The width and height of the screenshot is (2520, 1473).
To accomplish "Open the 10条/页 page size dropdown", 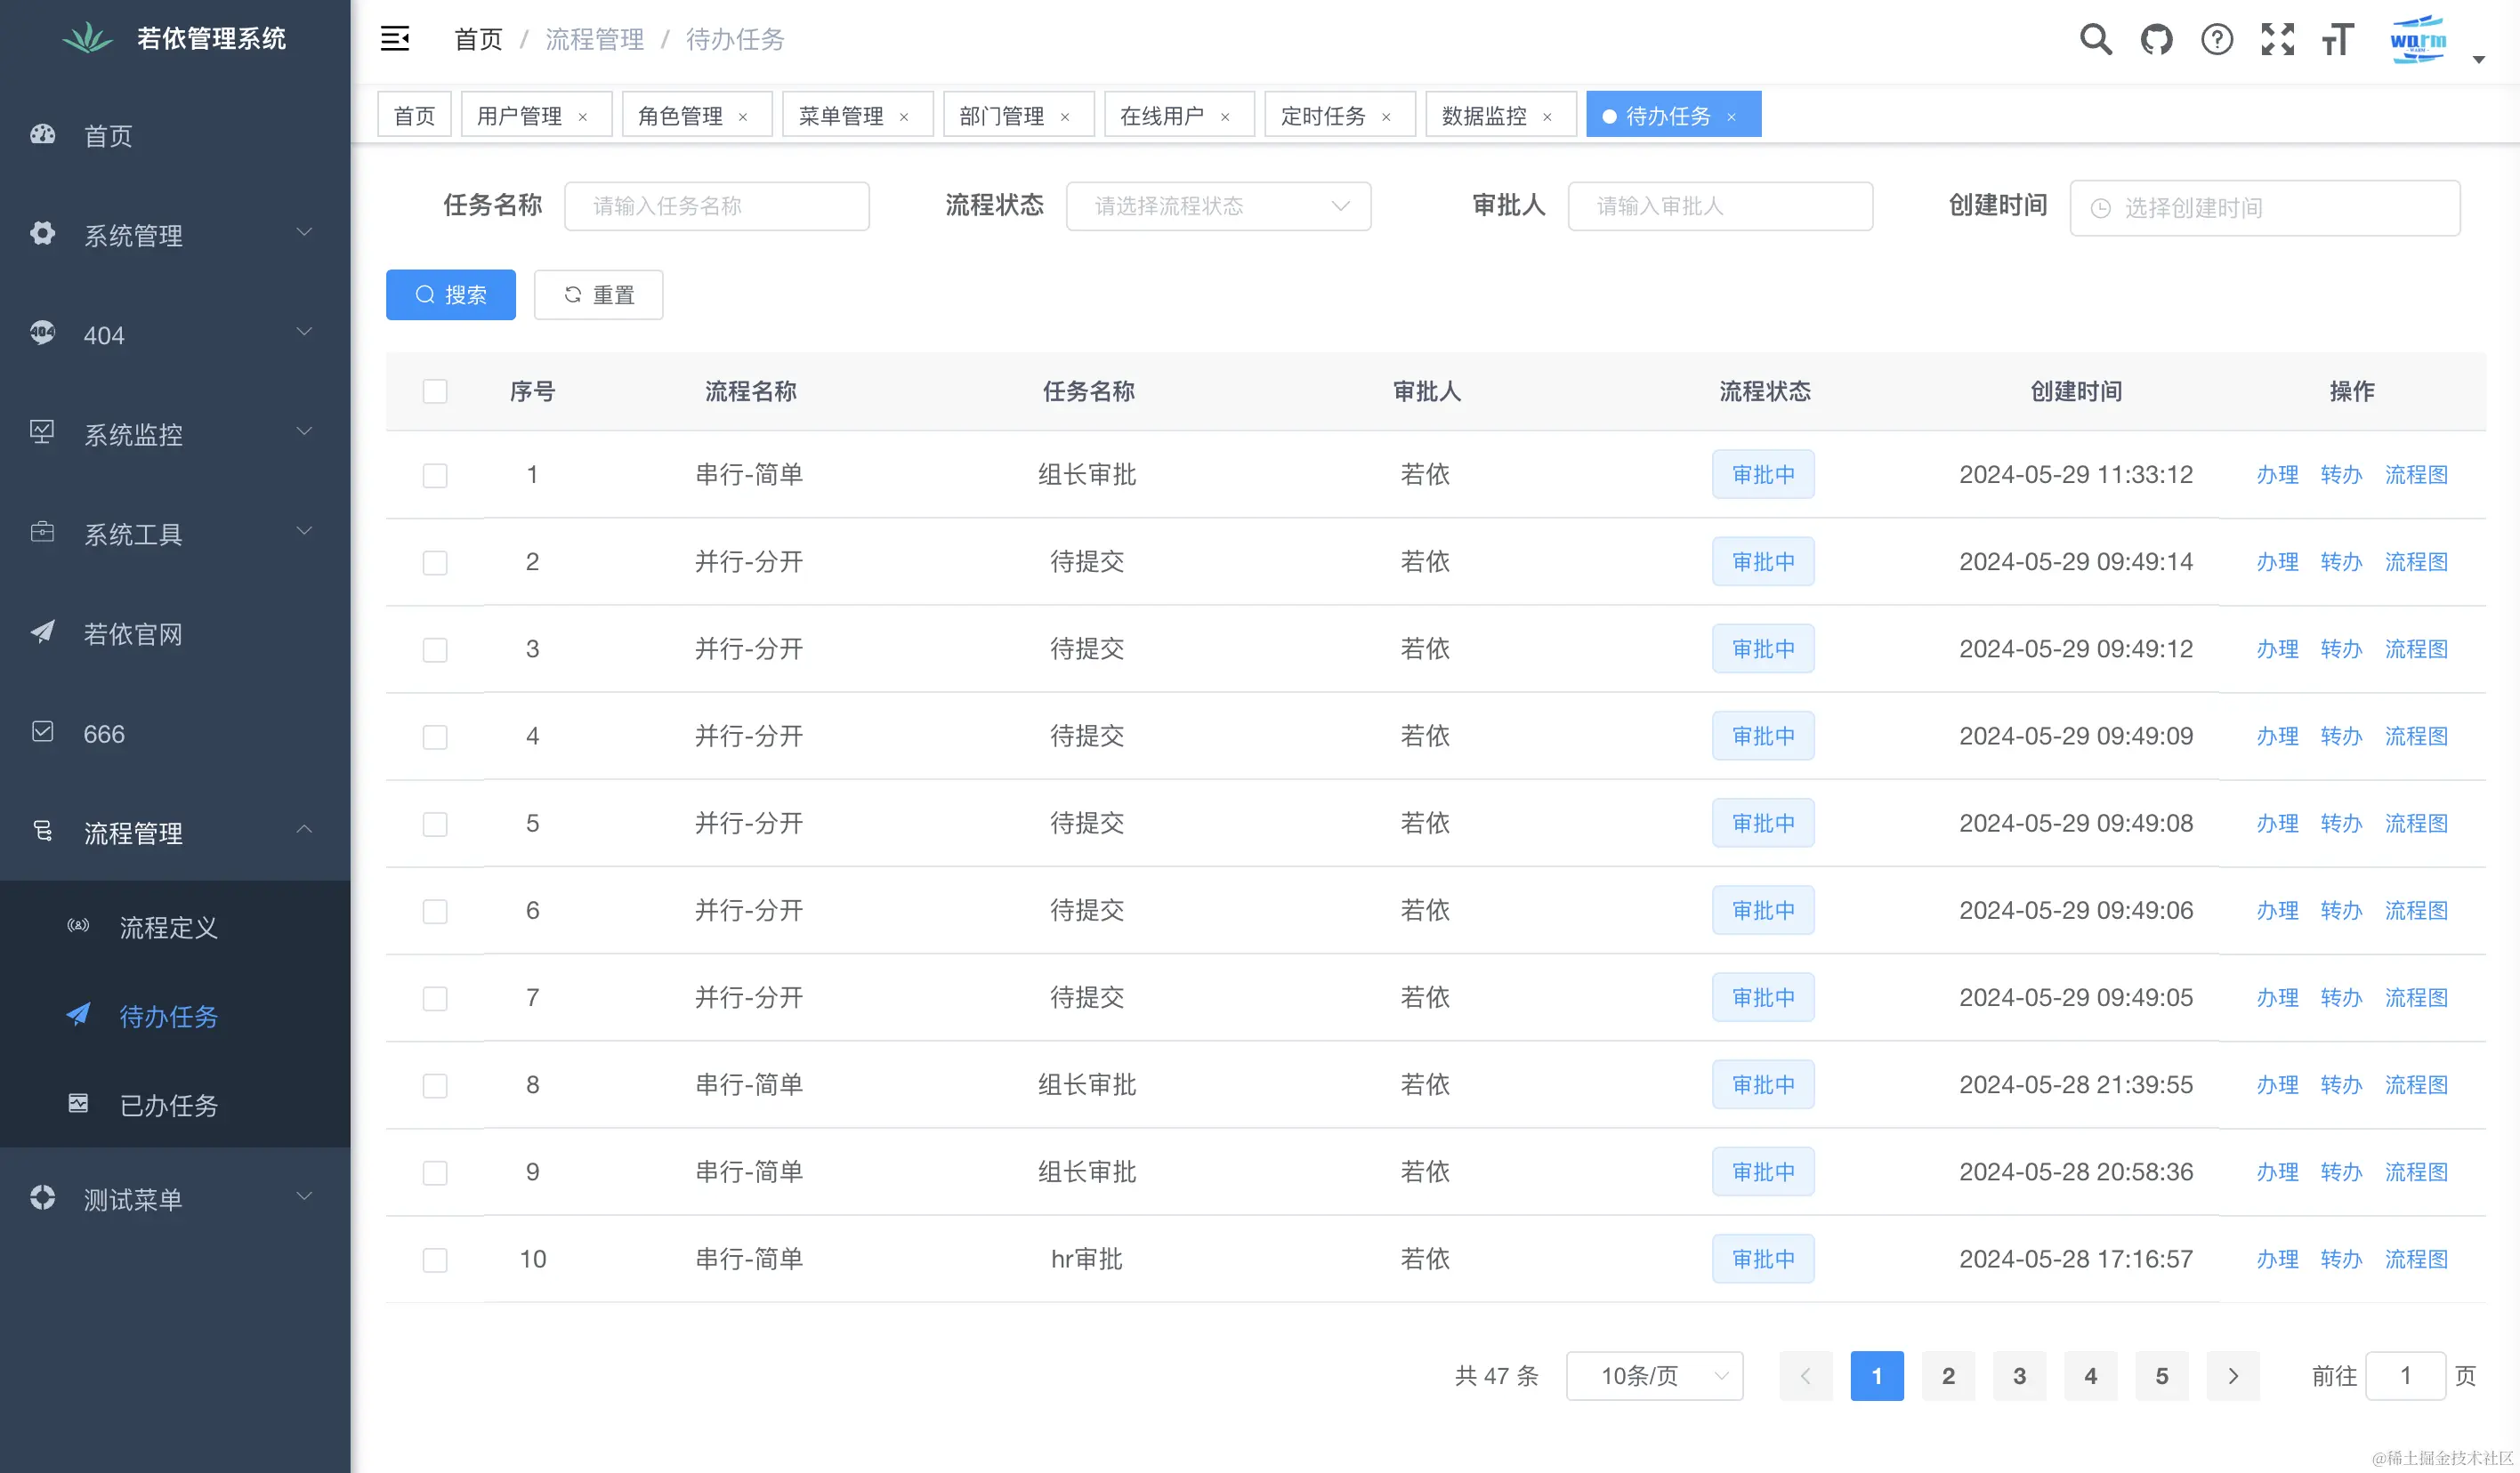I will point(1654,1376).
